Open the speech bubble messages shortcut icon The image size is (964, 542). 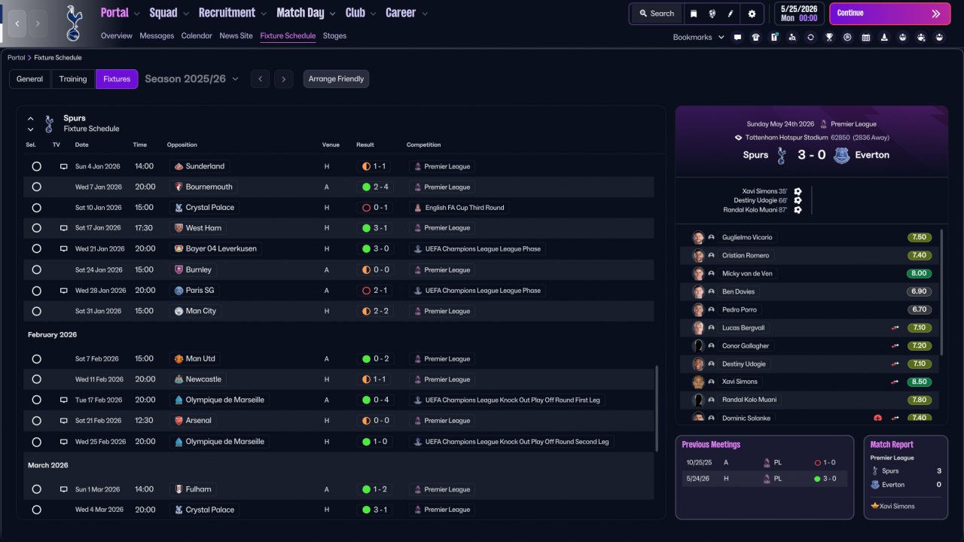[x=737, y=37]
